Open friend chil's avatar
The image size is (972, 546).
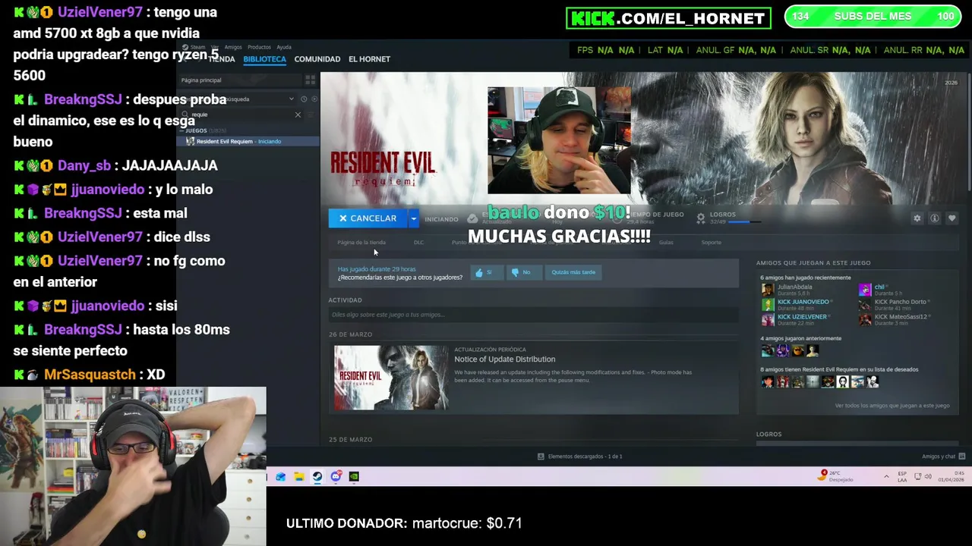[x=865, y=289]
